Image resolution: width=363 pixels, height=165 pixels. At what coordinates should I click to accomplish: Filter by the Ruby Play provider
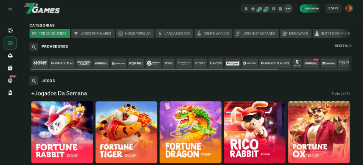[x=250, y=63]
